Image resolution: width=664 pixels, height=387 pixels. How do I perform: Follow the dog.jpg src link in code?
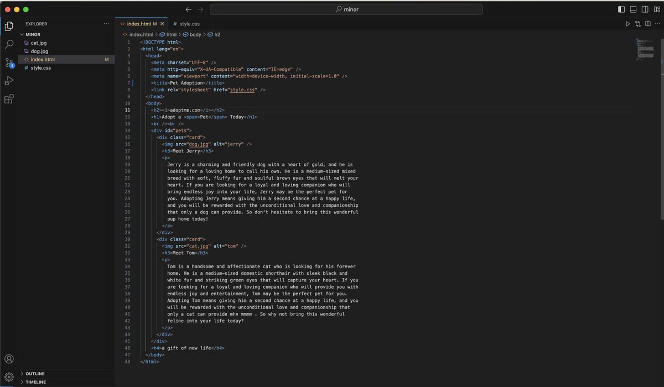click(x=199, y=144)
